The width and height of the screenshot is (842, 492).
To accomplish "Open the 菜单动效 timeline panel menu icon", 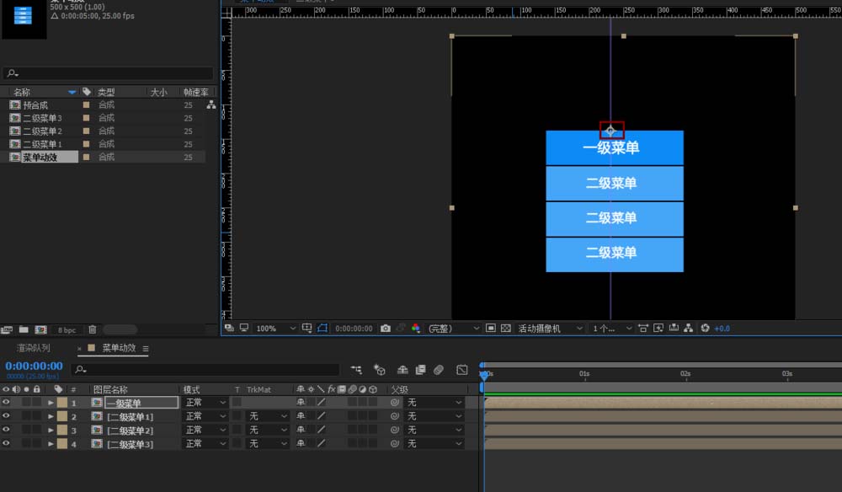I will (146, 349).
